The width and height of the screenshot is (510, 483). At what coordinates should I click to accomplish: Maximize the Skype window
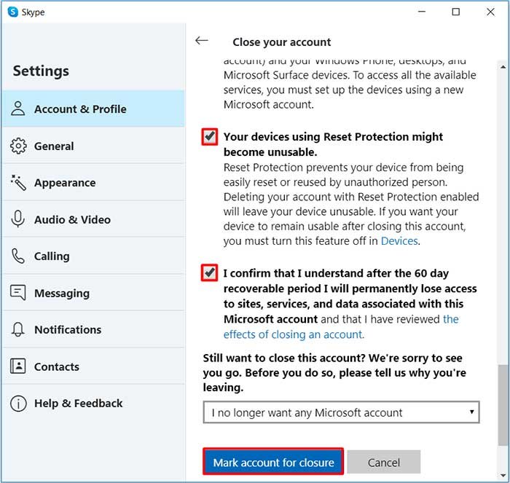[455, 12]
